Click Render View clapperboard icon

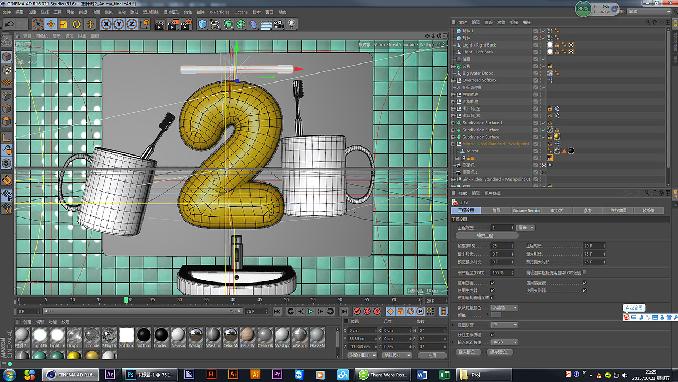pyautogui.click(x=159, y=24)
